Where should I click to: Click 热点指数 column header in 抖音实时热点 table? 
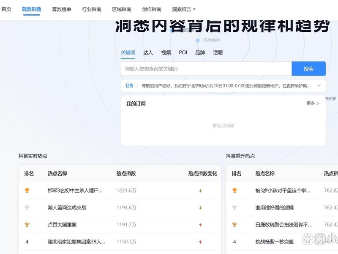[x=126, y=174]
